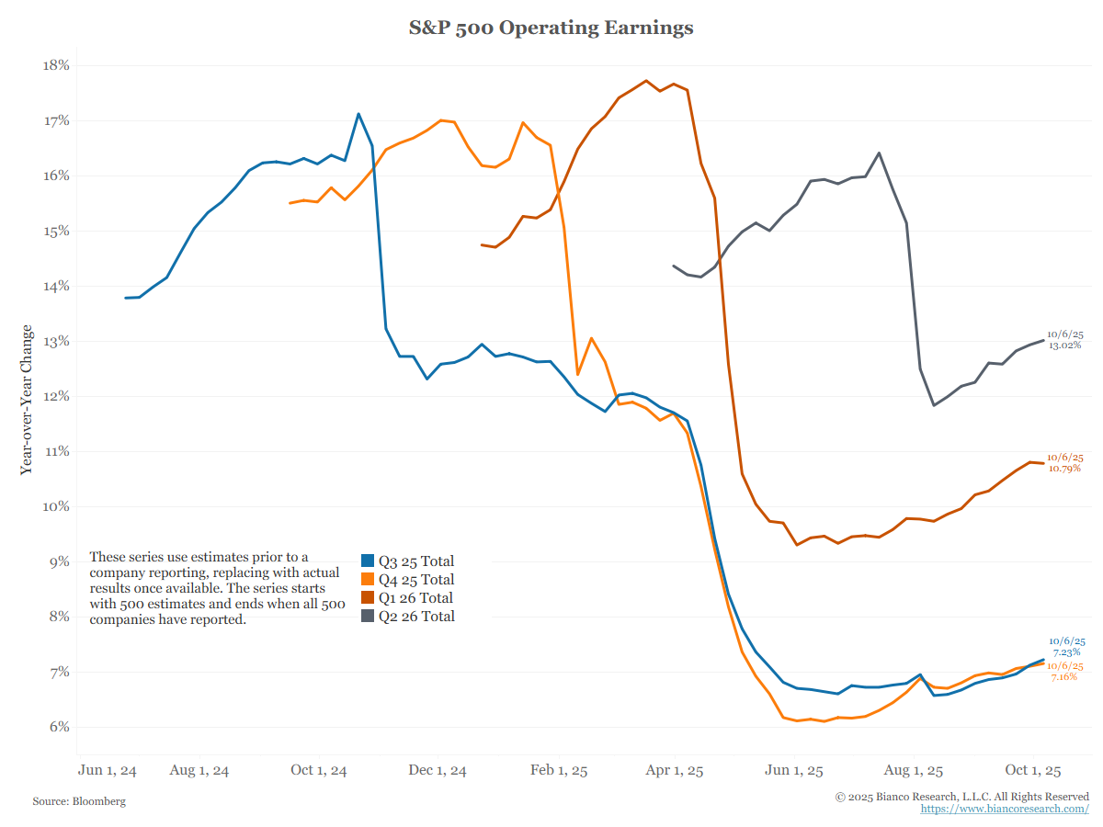Open the biancoresearch.com link
Viewport: 1103px width, 827px height.
(1005, 809)
